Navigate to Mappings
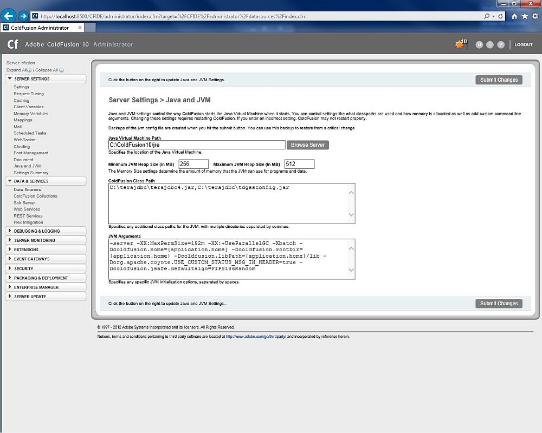 tap(23, 120)
